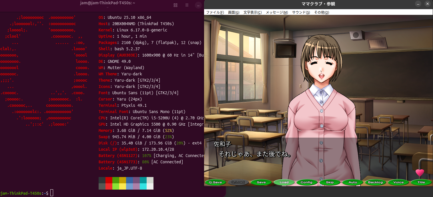Click the Load button in game

[284, 182]
